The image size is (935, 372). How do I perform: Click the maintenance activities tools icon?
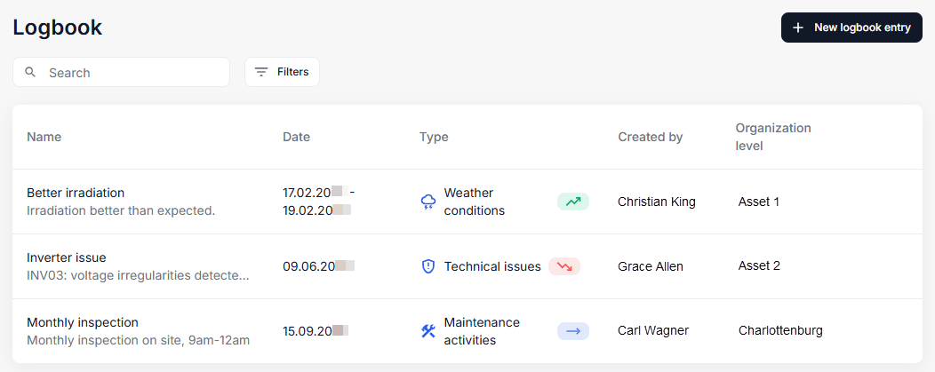428,331
